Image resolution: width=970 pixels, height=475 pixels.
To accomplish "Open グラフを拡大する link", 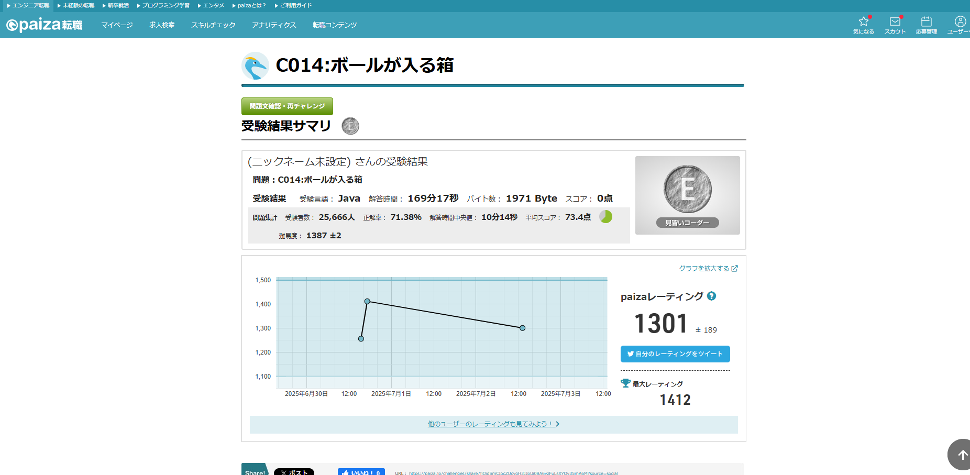I will (x=708, y=269).
